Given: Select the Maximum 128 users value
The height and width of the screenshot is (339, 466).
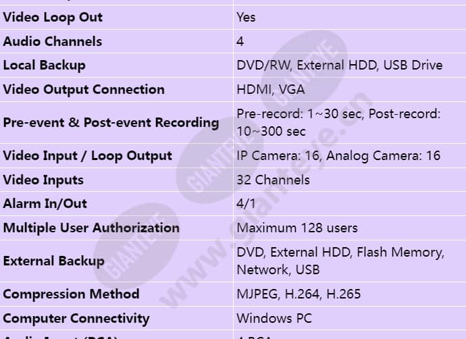Looking at the screenshot, I should click(297, 228).
